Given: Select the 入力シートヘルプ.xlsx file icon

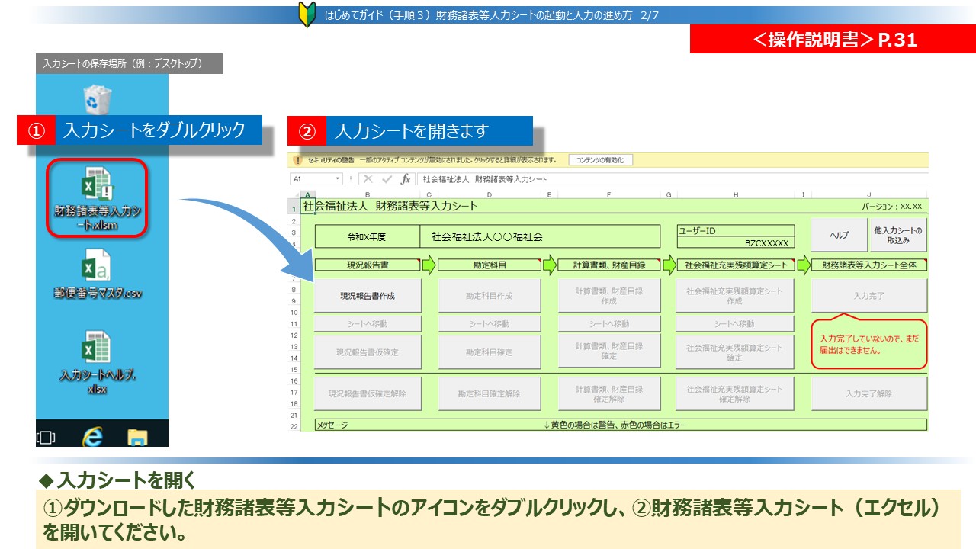Looking at the screenshot, I should point(97,360).
